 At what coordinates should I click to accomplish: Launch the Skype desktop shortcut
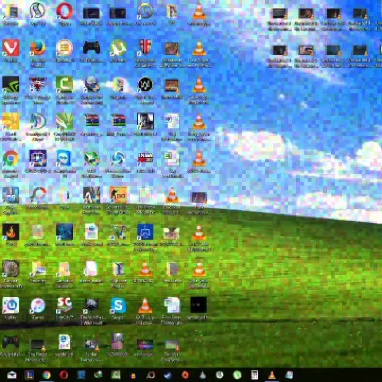[118, 305]
